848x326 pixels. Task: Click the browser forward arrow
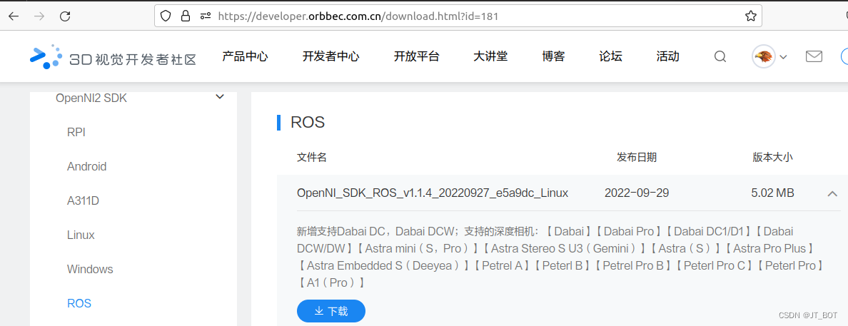(39, 16)
